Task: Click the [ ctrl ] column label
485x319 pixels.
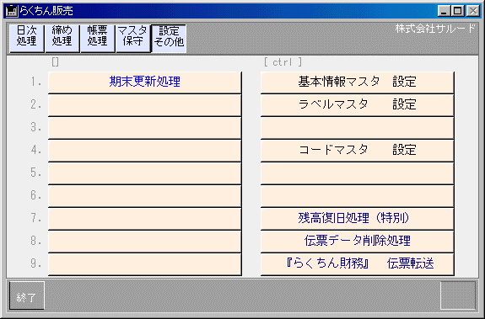Action: pyautogui.click(x=283, y=62)
